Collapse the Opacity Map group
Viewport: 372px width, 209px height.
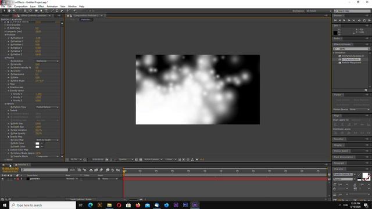click(8, 137)
